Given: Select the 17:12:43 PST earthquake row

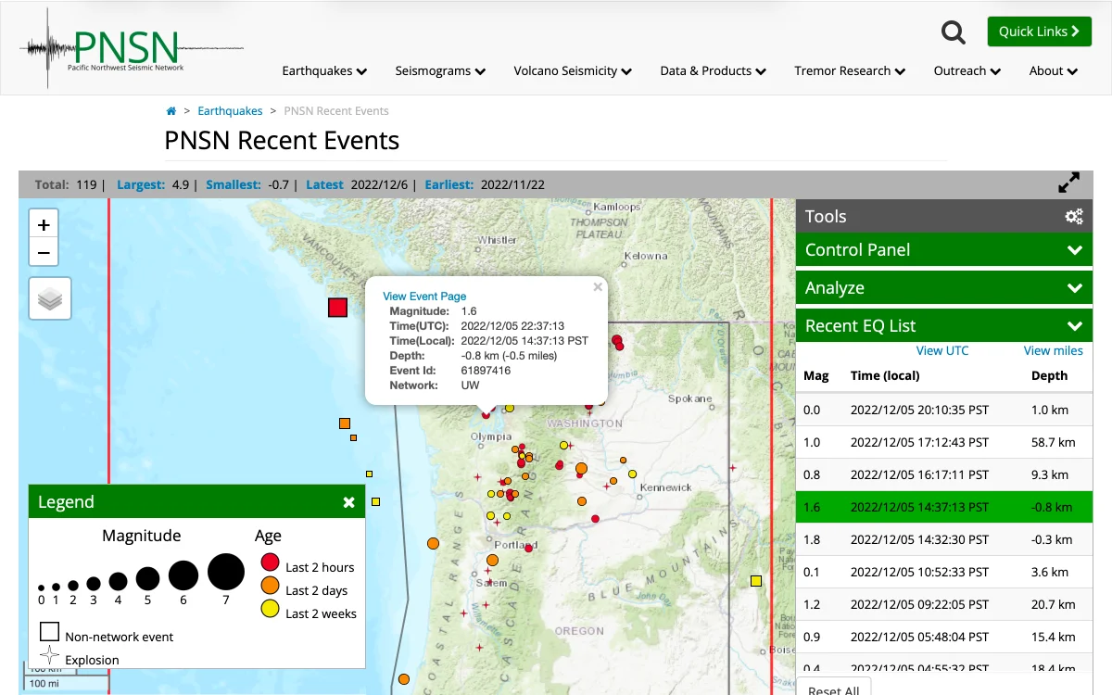Looking at the screenshot, I should click(x=944, y=443).
